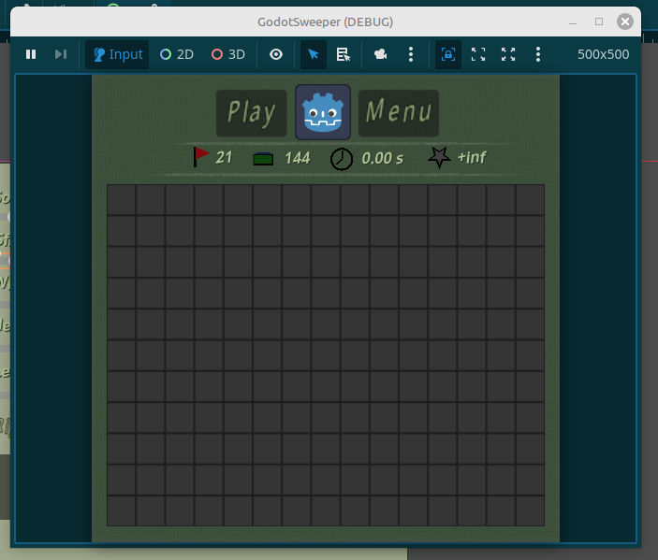658x560 pixels.
Task: Toggle selection visibility eye icon
Action: coord(276,54)
